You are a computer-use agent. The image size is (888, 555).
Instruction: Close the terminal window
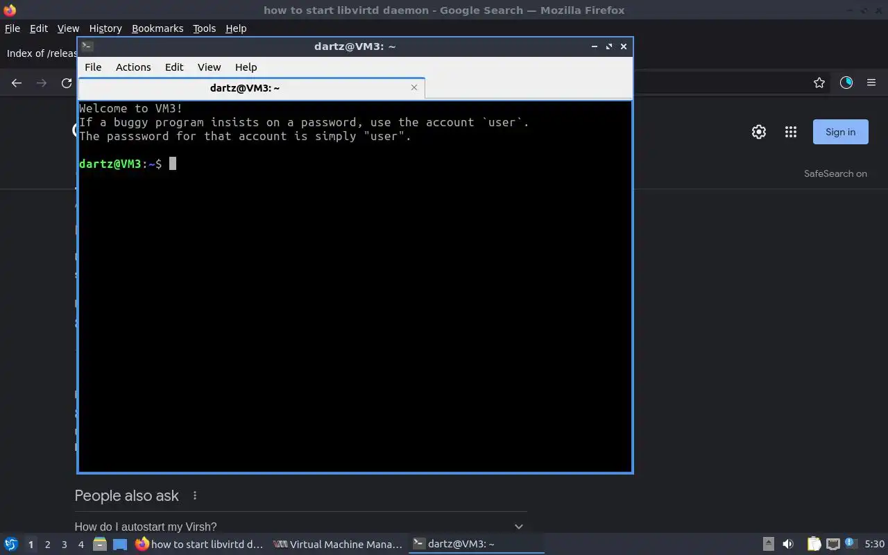pyautogui.click(x=624, y=46)
